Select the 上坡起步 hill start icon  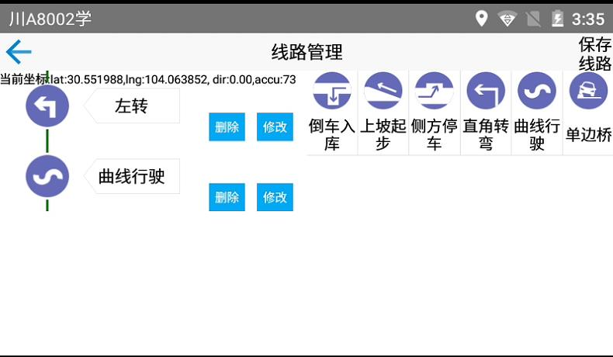pos(383,91)
